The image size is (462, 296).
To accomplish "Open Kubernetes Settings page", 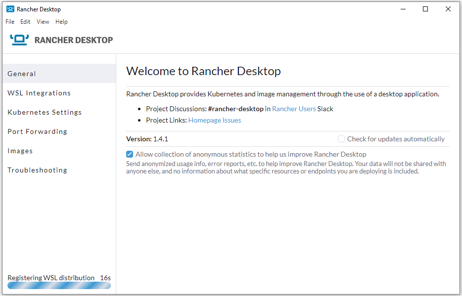I will tap(59, 112).
